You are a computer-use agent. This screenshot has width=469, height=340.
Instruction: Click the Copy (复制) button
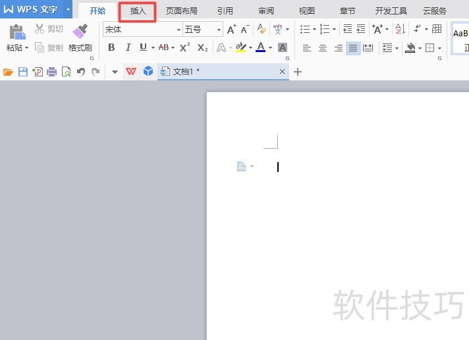(x=49, y=47)
